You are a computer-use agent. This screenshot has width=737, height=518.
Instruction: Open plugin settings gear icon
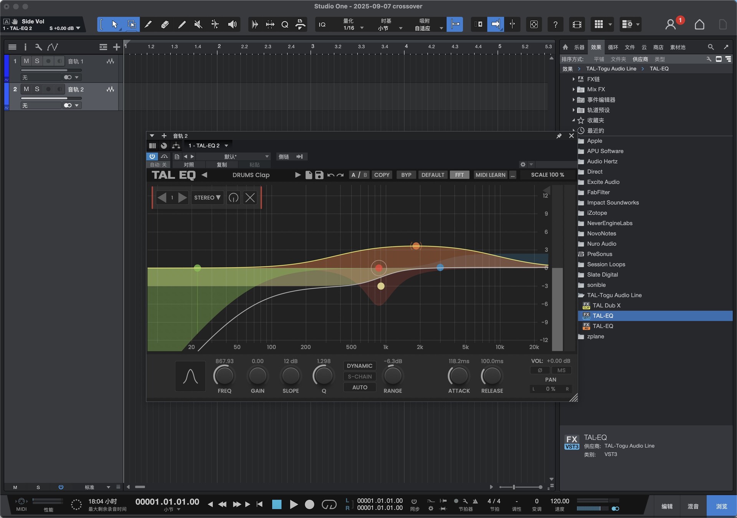[x=523, y=164]
